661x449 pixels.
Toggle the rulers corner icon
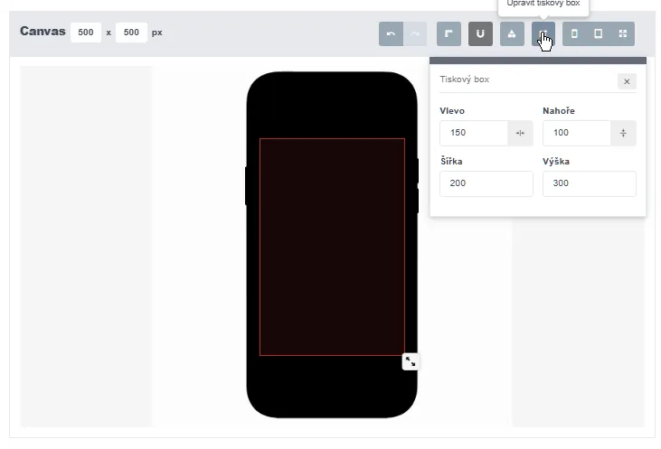(449, 33)
